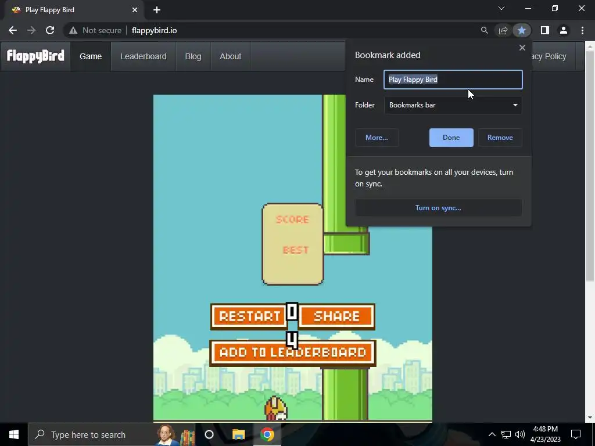Remove the bookmark
The image size is (595, 446).
500,138
